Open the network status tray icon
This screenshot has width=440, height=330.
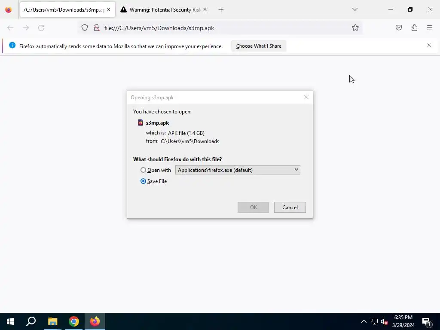tap(374, 321)
